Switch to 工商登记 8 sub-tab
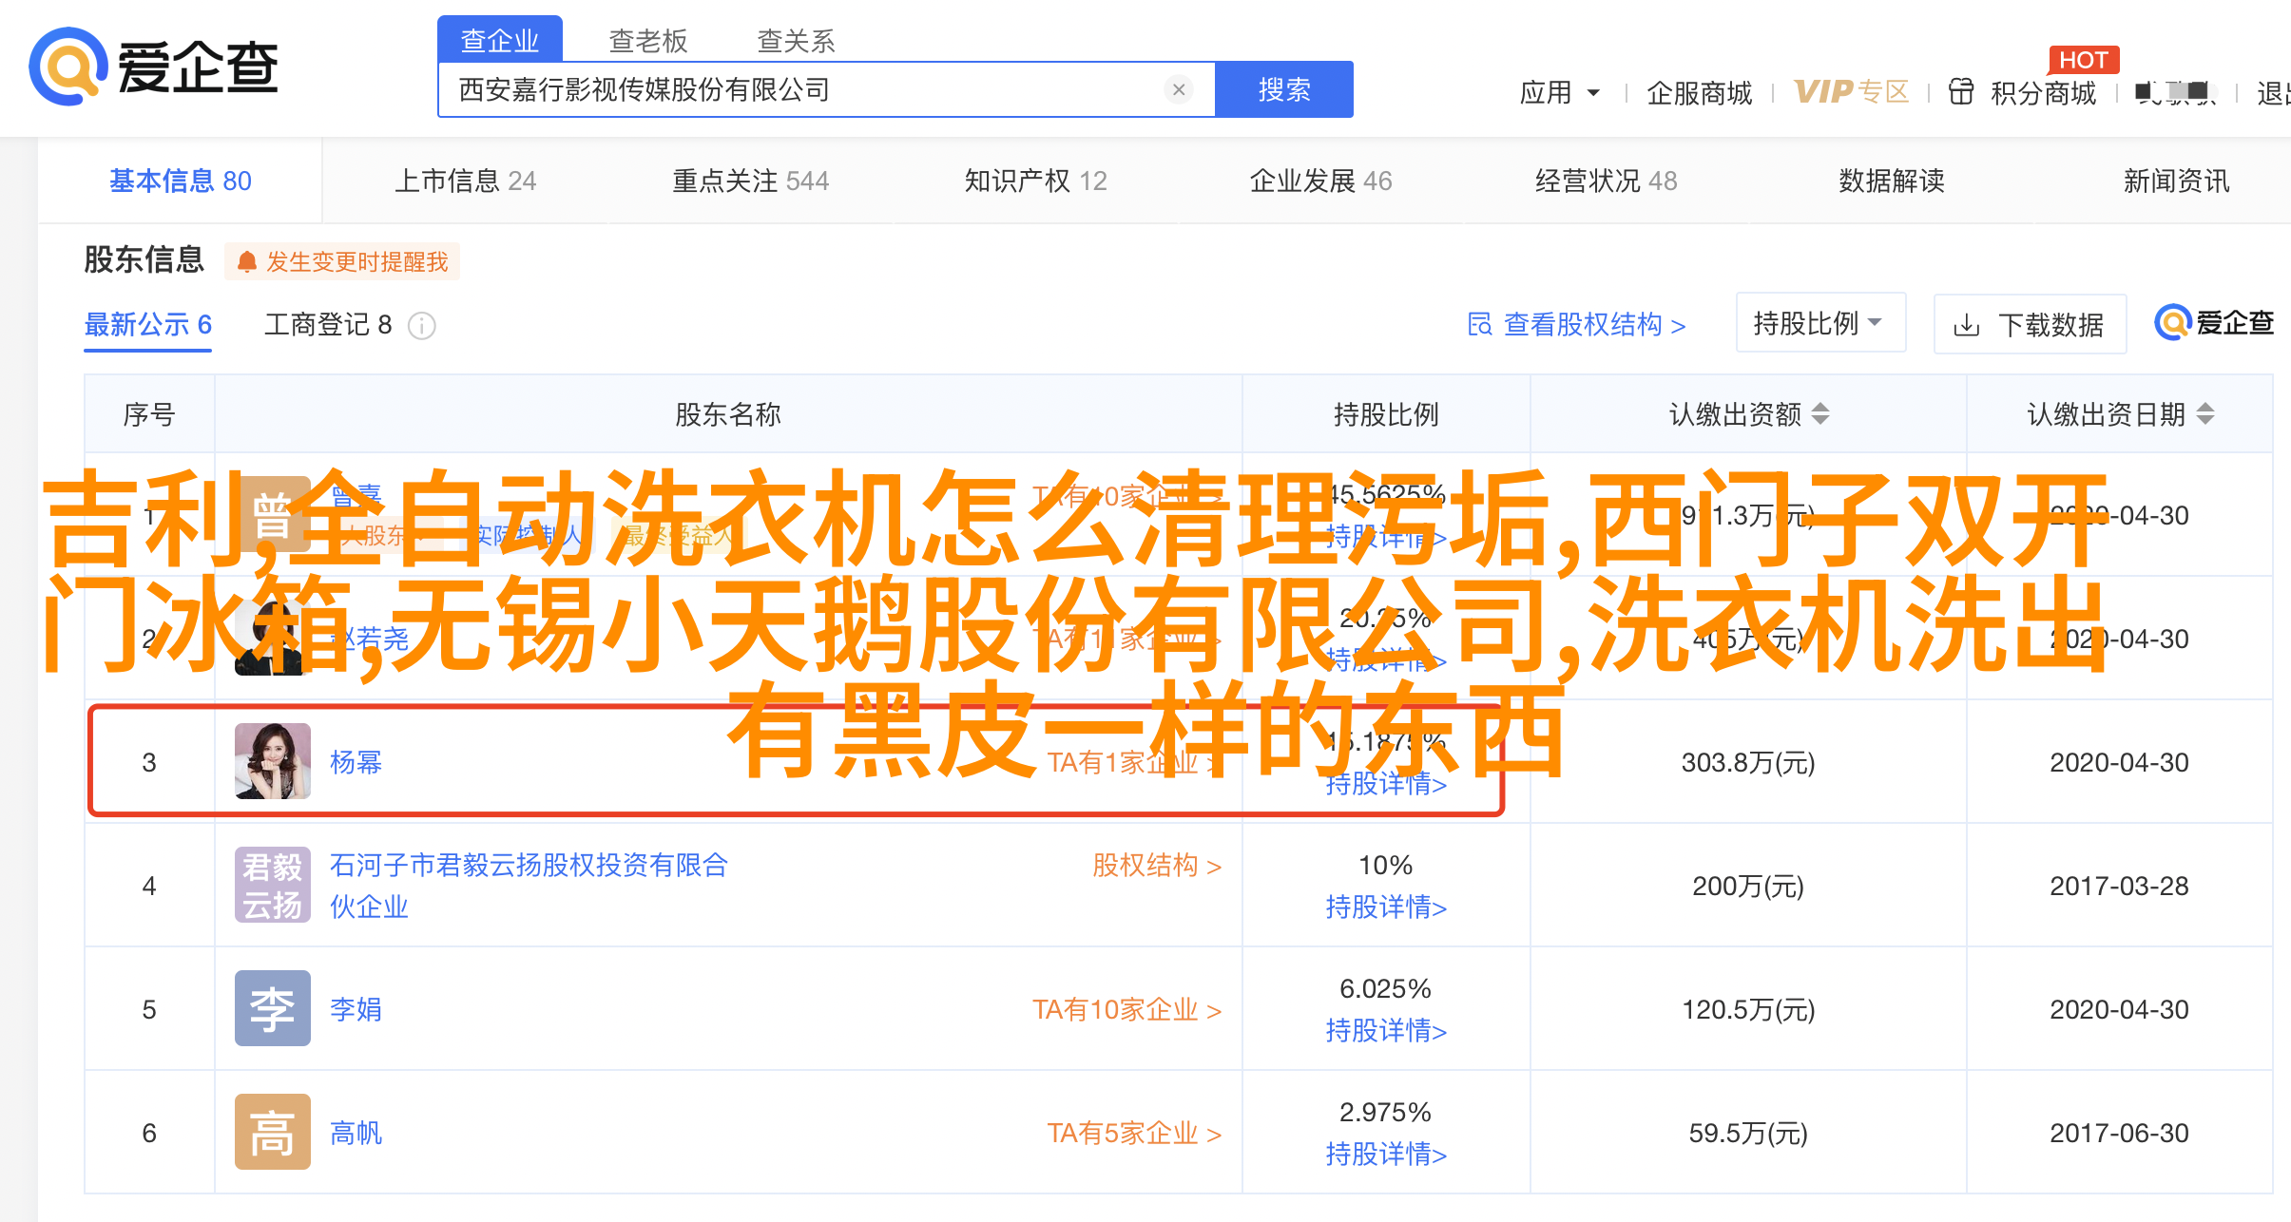This screenshot has width=2291, height=1222. [327, 325]
